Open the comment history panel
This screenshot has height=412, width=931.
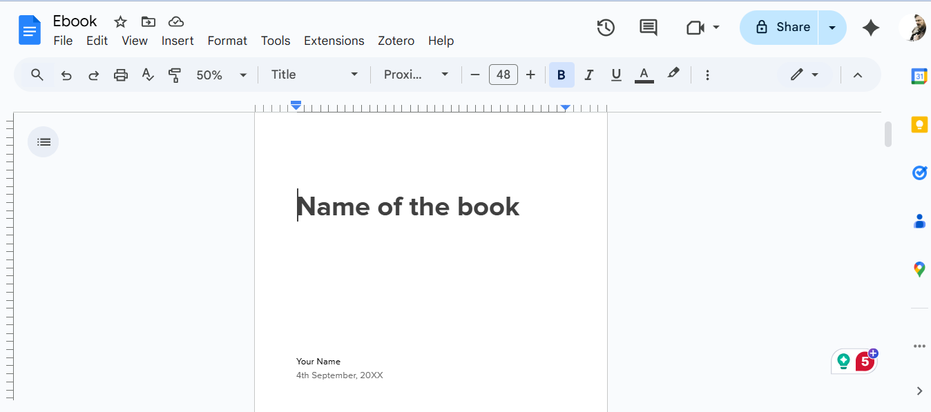click(648, 28)
